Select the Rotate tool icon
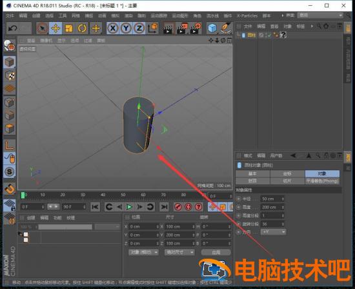 (82, 28)
